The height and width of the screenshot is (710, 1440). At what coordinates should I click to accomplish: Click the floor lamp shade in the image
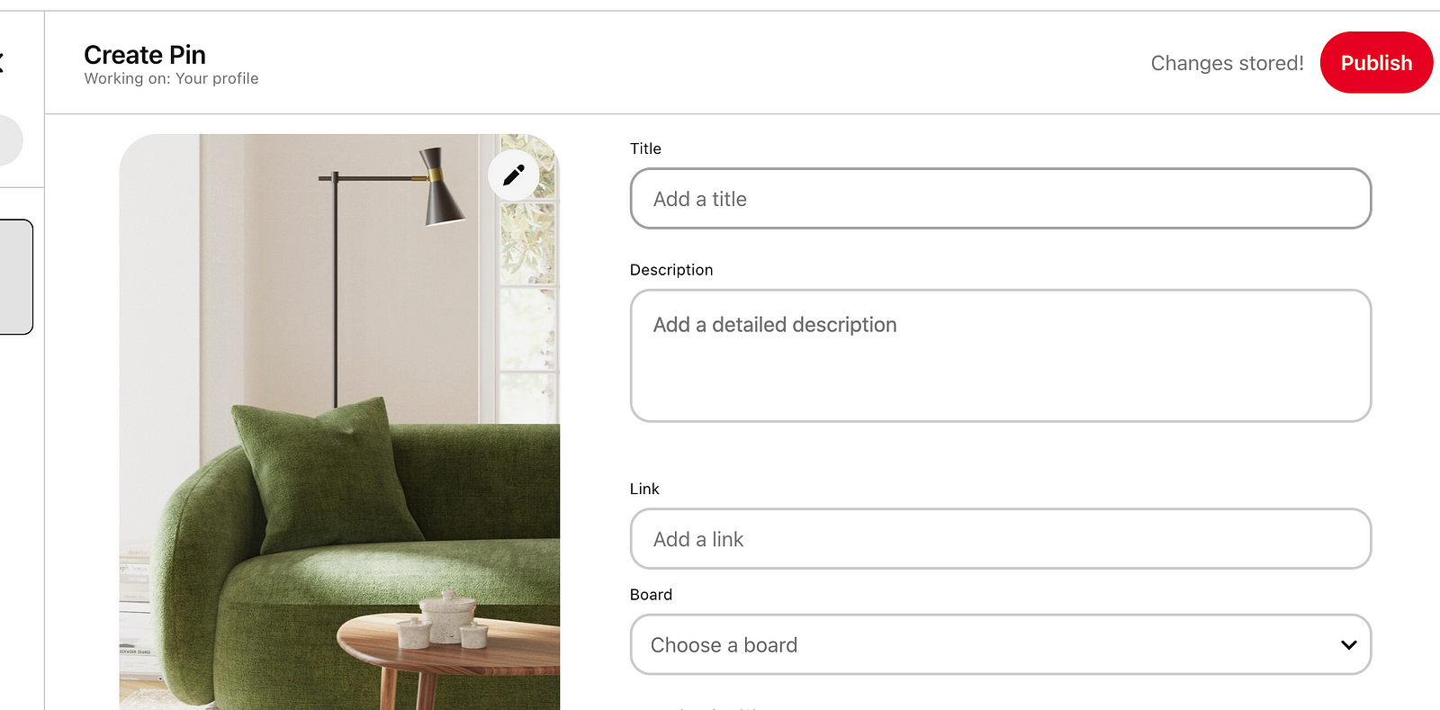[444, 191]
